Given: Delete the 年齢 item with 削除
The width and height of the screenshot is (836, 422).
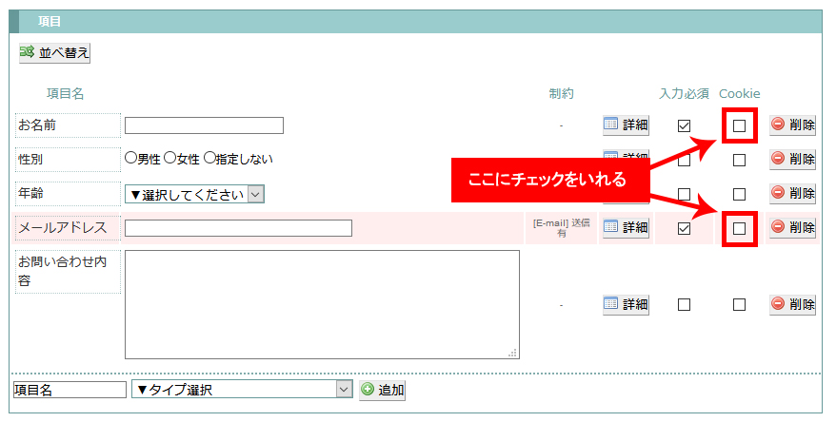Looking at the screenshot, I should click(792, 193).
